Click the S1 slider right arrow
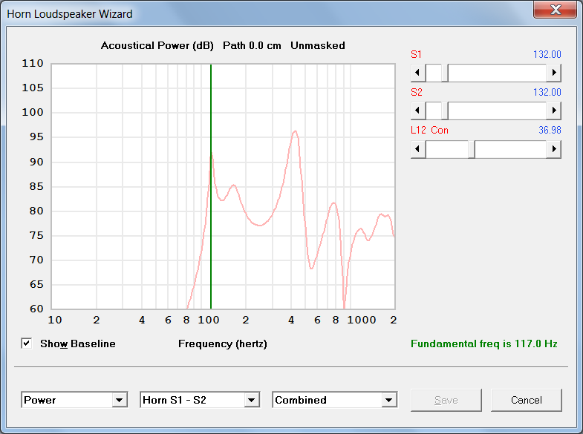Image resolution: width=583 pixels, height=434 pixels. (x=553, y=73)
